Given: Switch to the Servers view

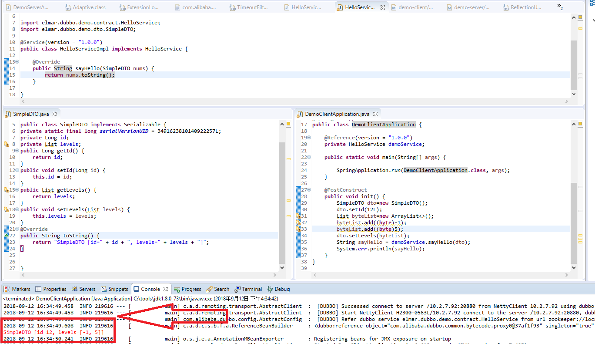Looking at the screenshot, I should pyautogui.click(x=83, y=289).
